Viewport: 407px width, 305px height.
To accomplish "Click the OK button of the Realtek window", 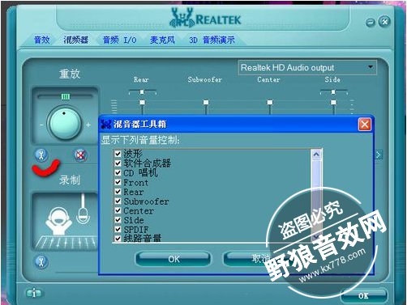I will click(x=363, y=296).
